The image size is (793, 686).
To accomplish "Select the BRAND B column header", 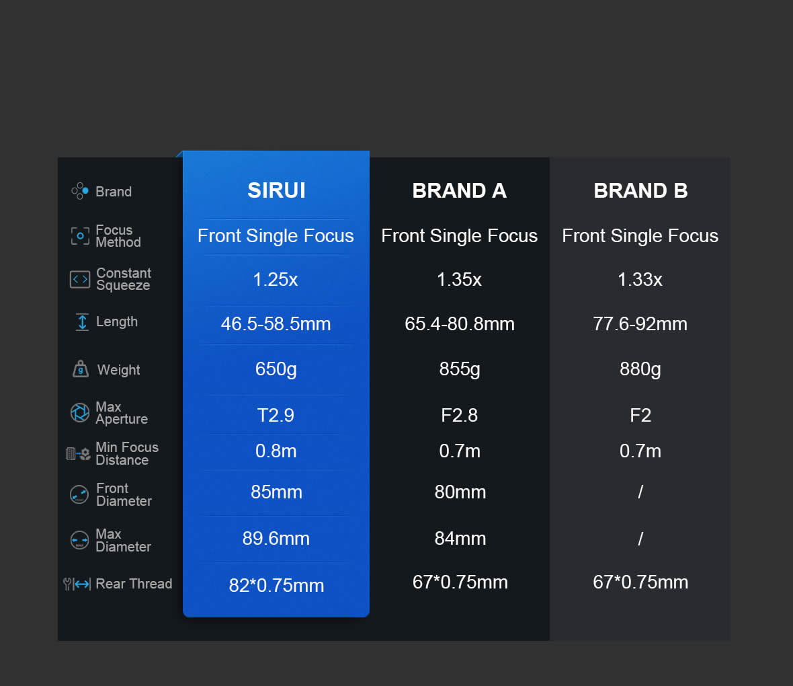I will coord(640,191).
